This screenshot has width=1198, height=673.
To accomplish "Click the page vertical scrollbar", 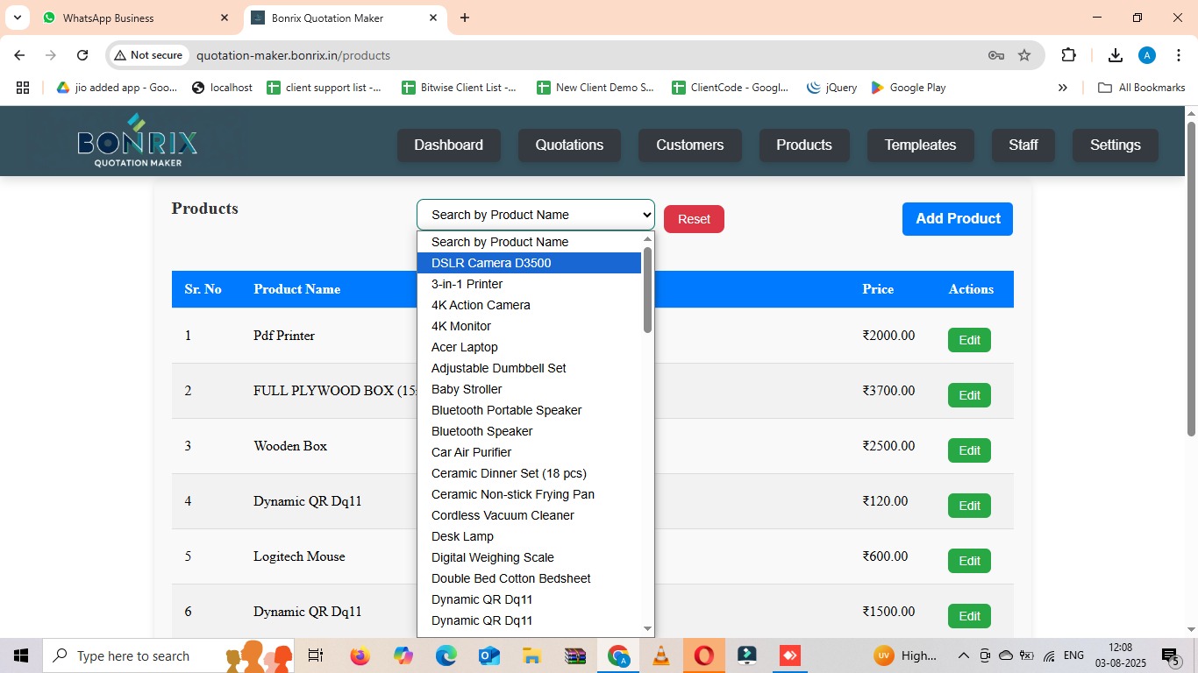I will click(x=1191, y=279).
